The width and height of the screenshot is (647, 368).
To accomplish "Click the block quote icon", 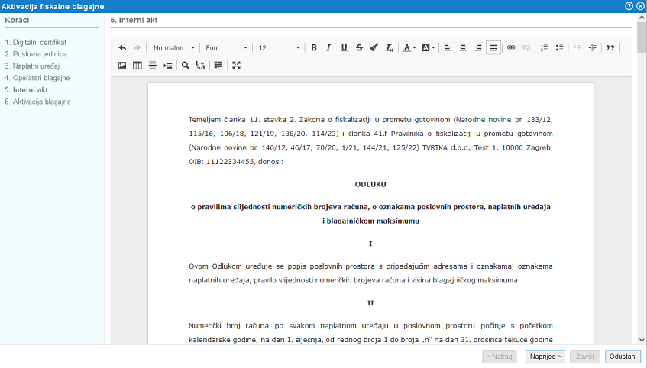I will pos(610,48).
